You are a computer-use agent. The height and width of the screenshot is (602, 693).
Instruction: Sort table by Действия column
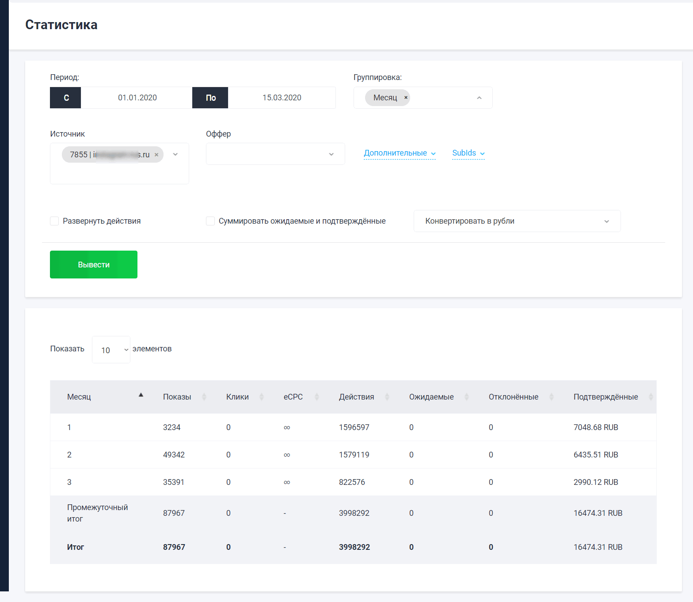387,397
